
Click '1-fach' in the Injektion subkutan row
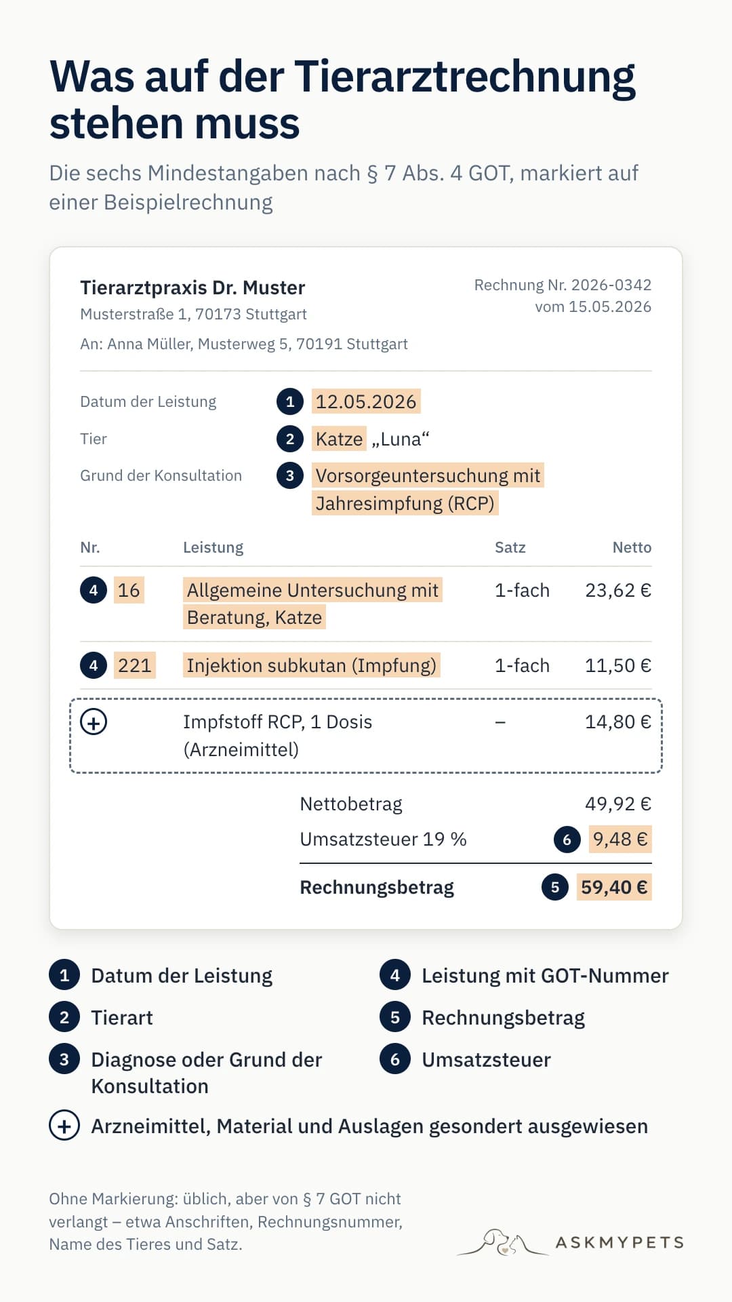pos(522,665)
